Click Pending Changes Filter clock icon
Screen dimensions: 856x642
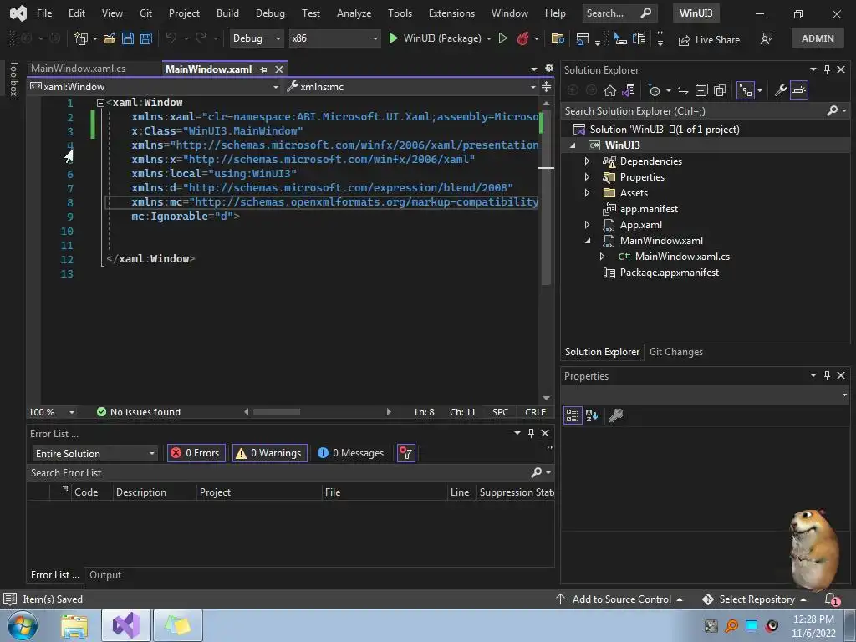click(x=654, y=90)
